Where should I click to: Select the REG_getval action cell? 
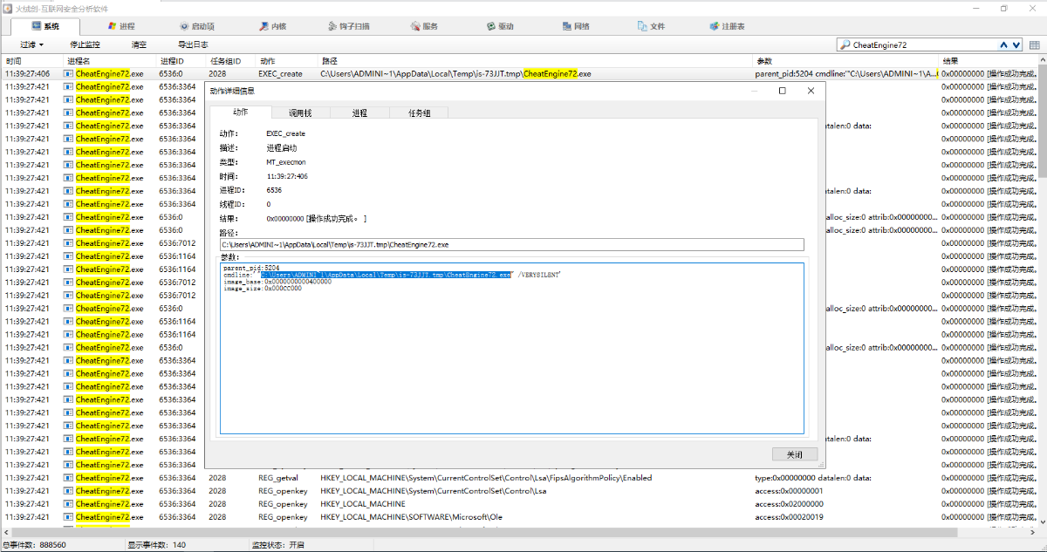278,478
